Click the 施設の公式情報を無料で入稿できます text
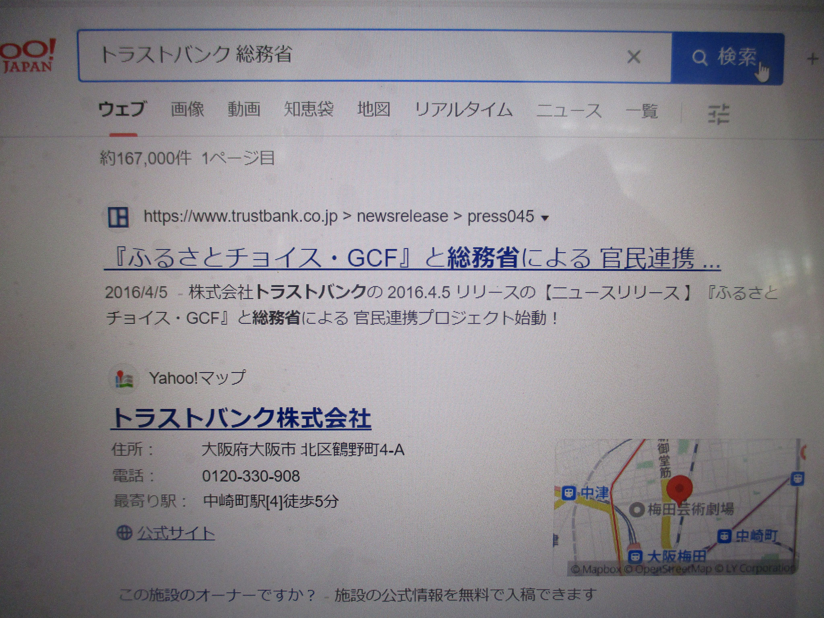This screenshot has height=618, width=824. pos(465,594)
